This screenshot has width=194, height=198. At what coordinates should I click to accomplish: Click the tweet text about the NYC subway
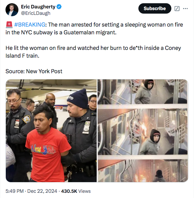click(94, 29)
